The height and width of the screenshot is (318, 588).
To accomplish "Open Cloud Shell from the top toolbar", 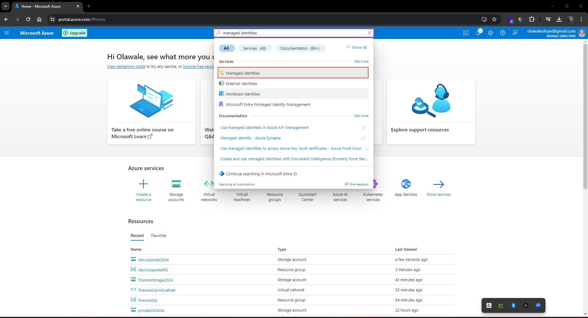I will [x=466, y=33].
